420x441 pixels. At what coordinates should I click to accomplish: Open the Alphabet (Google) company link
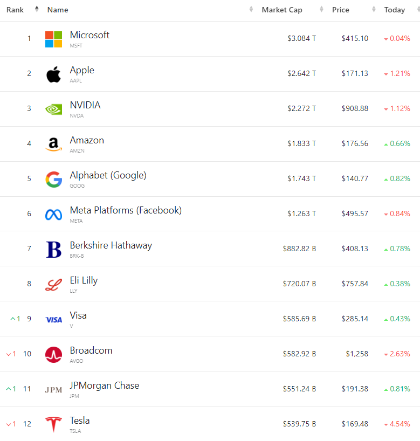pos(108,175)
